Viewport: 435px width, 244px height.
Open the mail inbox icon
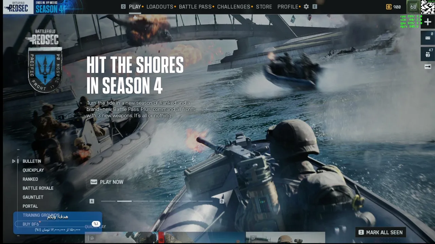(428, 37)
